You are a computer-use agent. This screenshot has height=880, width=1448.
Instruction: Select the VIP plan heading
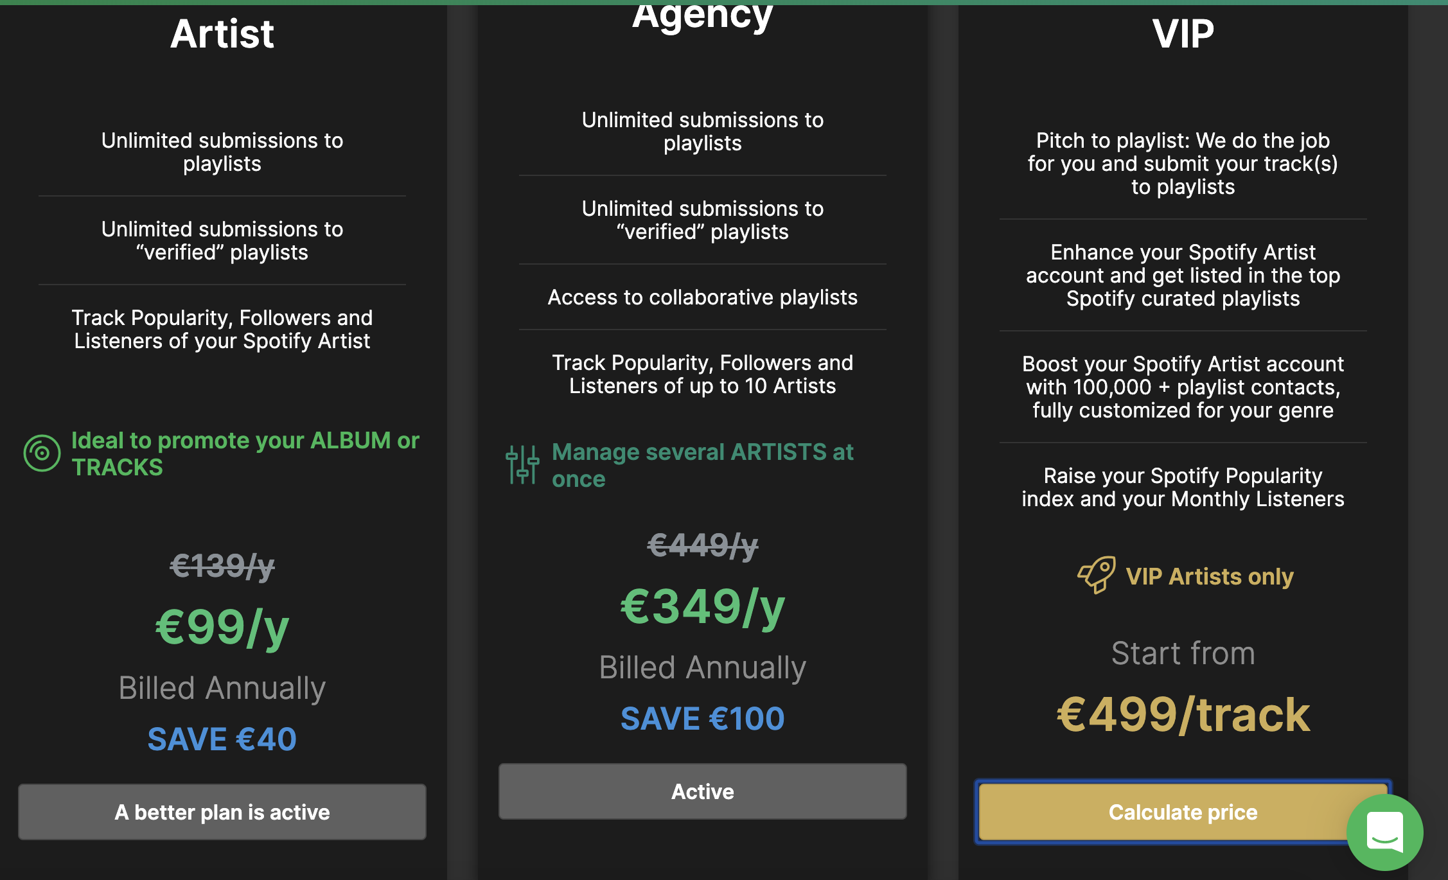[1183, 33]
